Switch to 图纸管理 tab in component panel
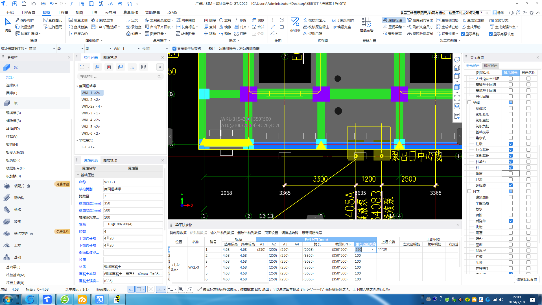Screen dimensions: 542x305 tap(110, 57)
